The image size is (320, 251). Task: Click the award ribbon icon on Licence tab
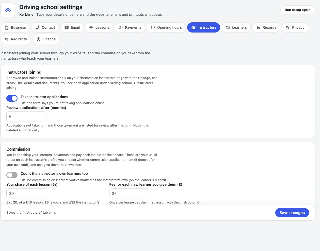(x=38, y=39)
